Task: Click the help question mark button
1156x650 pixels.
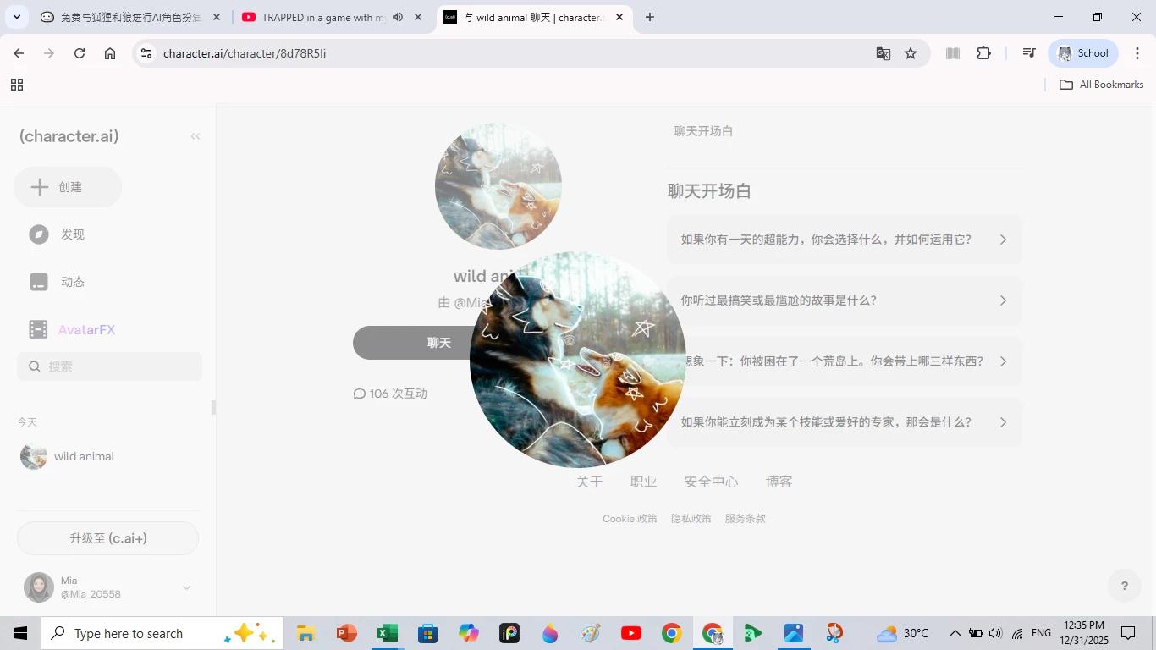Action: 1124,586
